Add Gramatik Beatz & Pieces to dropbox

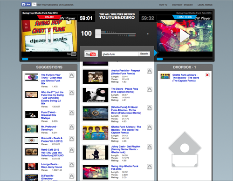[72, 139]
